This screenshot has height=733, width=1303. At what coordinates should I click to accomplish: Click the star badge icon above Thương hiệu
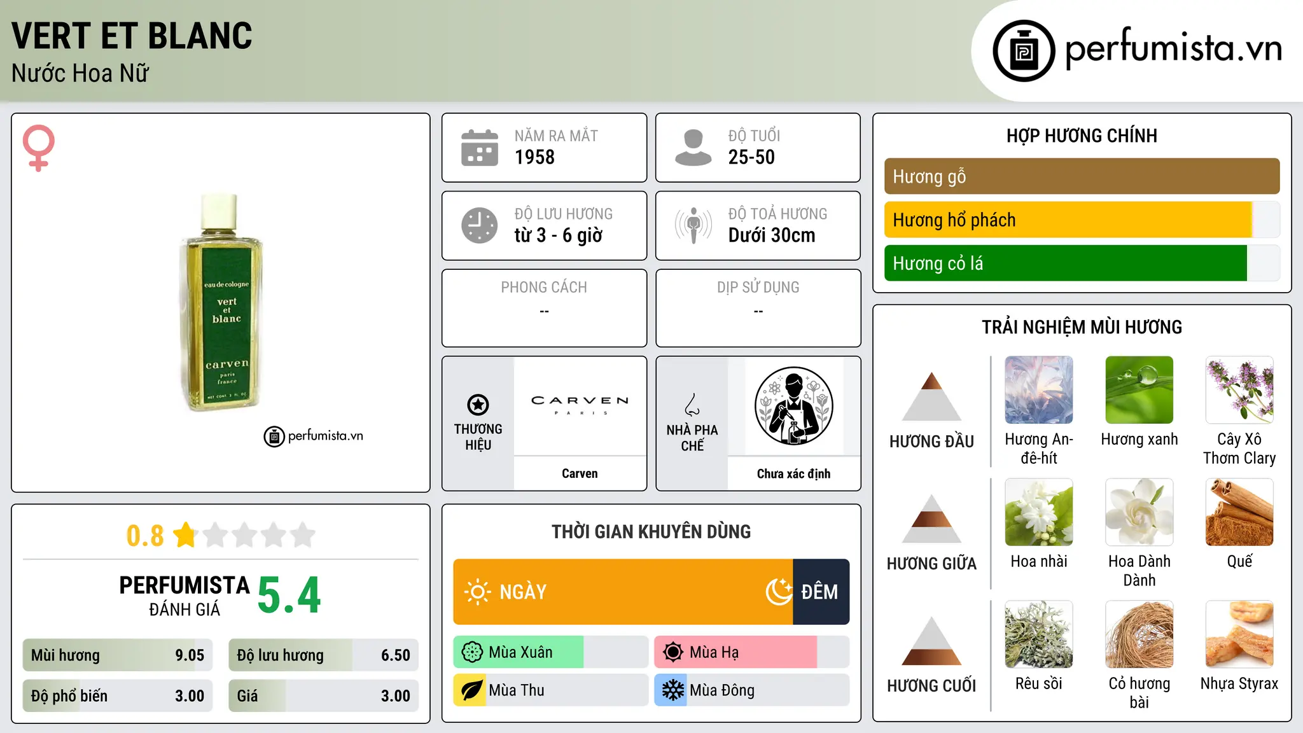[x=478, y=405]
